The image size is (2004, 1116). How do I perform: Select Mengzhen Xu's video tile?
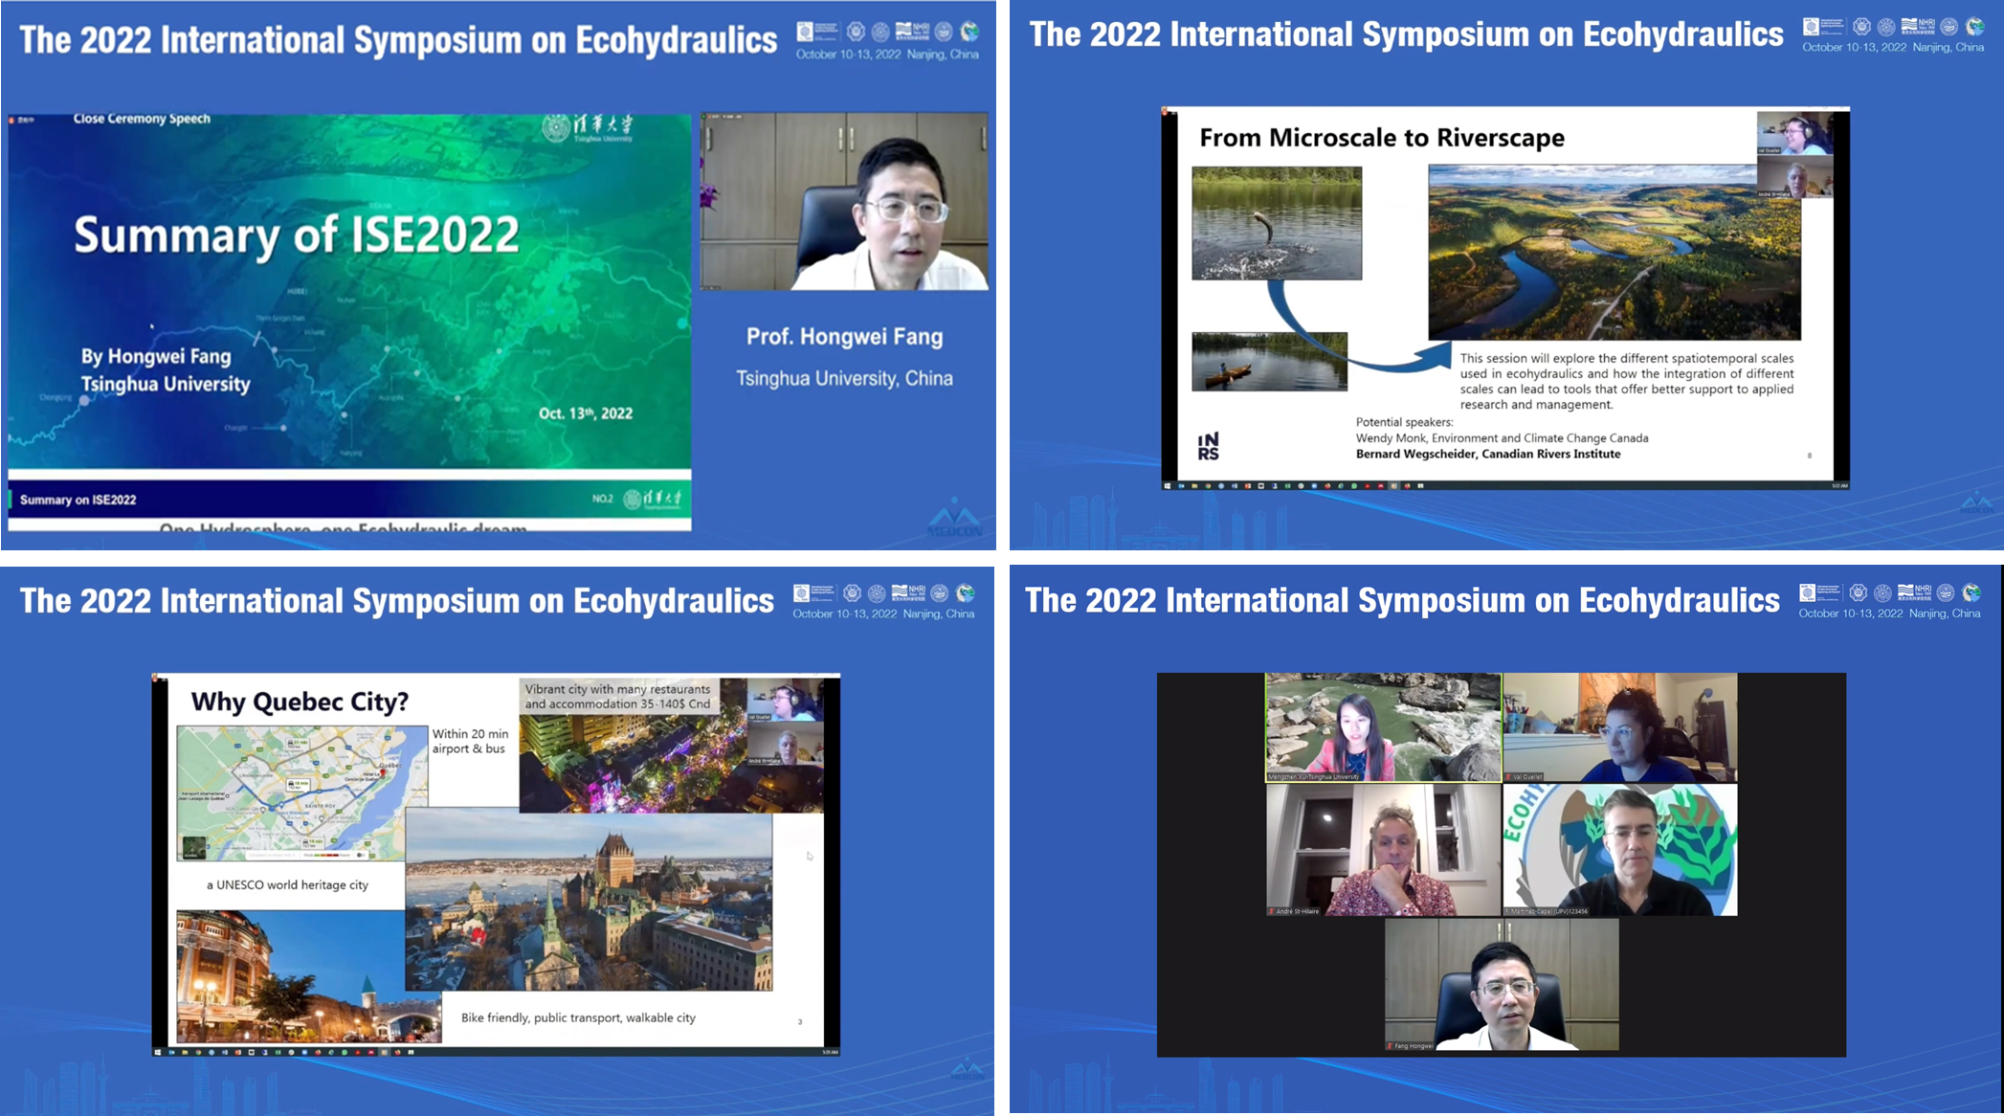point(1383,727)
